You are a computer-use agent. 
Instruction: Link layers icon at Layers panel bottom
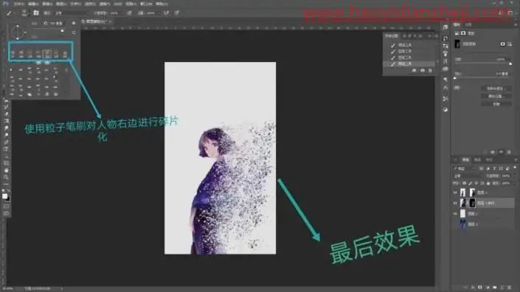pos(465,288)
